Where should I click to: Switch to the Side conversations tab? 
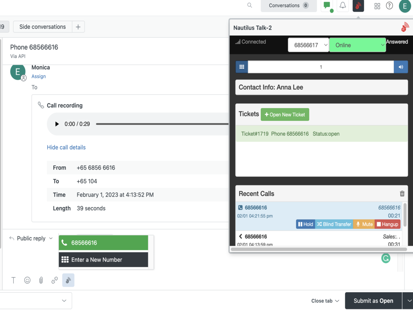(x=42, y=27)
